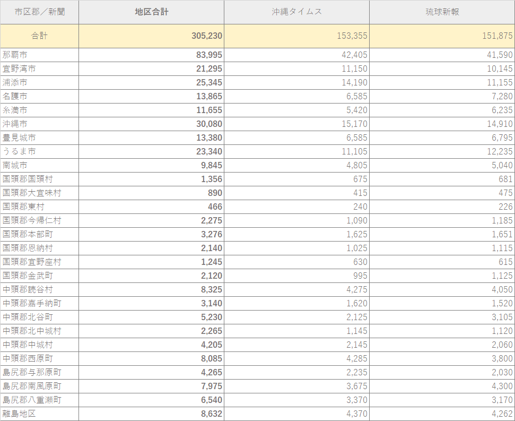Select the 国頭郡大宜味村 row label
Screen dimensions: 515x421
point(32,193)
